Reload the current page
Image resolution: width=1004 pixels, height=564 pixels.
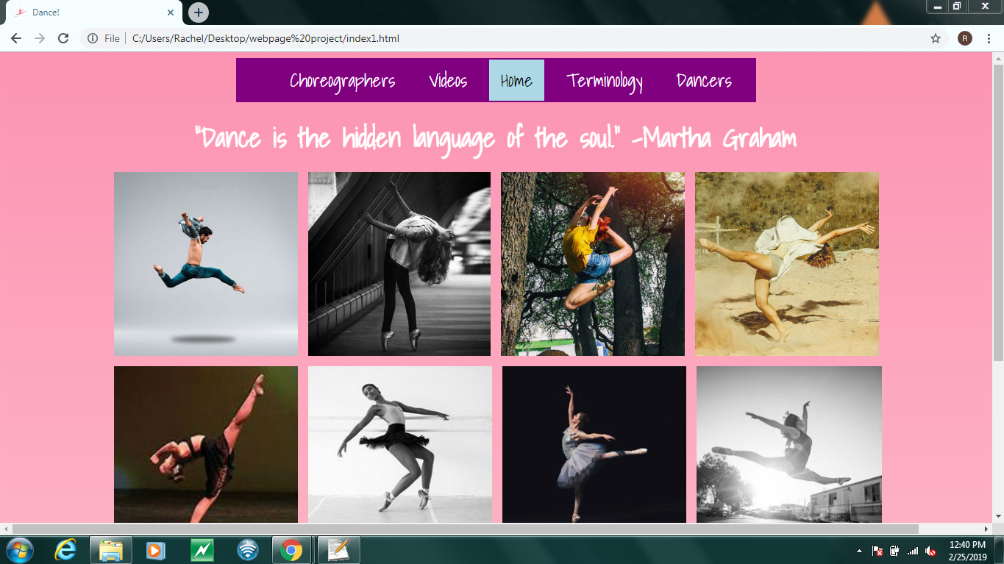tap(63, 38)
